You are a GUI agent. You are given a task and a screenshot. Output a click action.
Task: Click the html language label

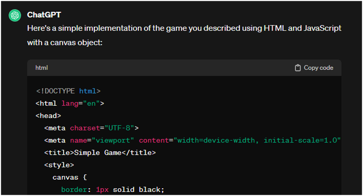(42, 68)
